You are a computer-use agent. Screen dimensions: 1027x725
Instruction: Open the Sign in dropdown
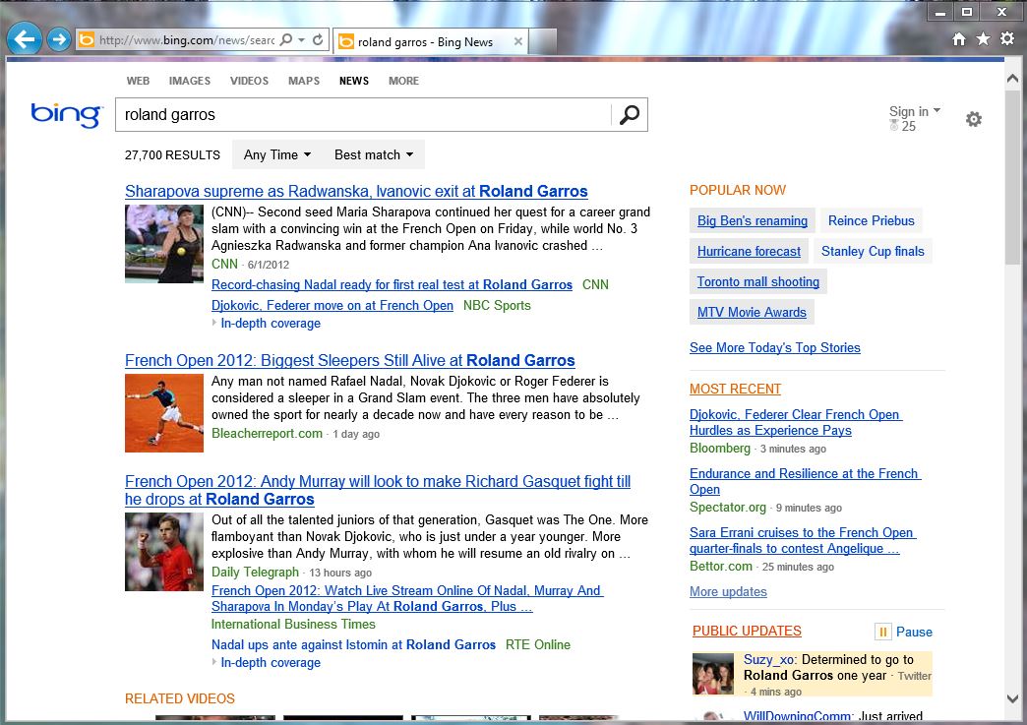[x=914, y=111]
